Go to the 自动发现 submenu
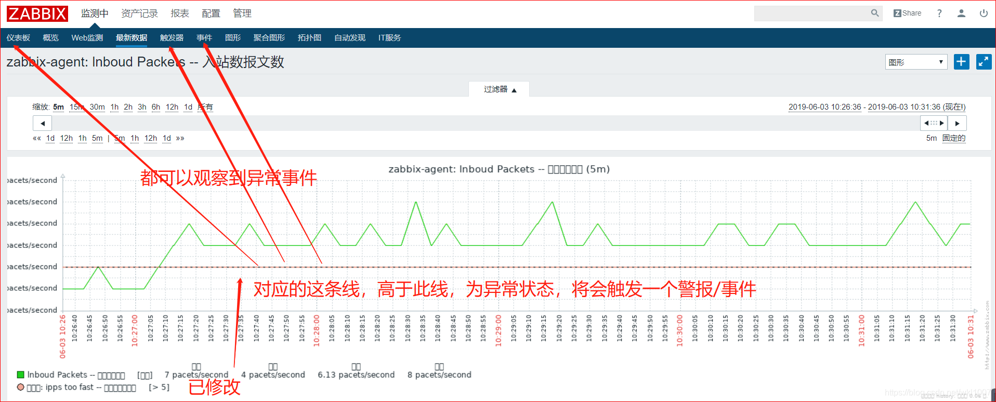The width and height of the screenshot is (996, 402). coord(350,38)
